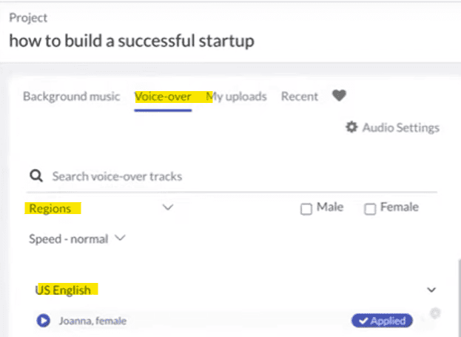This screenshot has height=337, width=461.
Task: Click the Audio Settings gear icon
Action: click(352, 127)
